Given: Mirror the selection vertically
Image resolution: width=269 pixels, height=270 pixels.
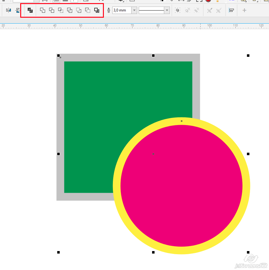Looking at the screenshot, I should [18, 10].
